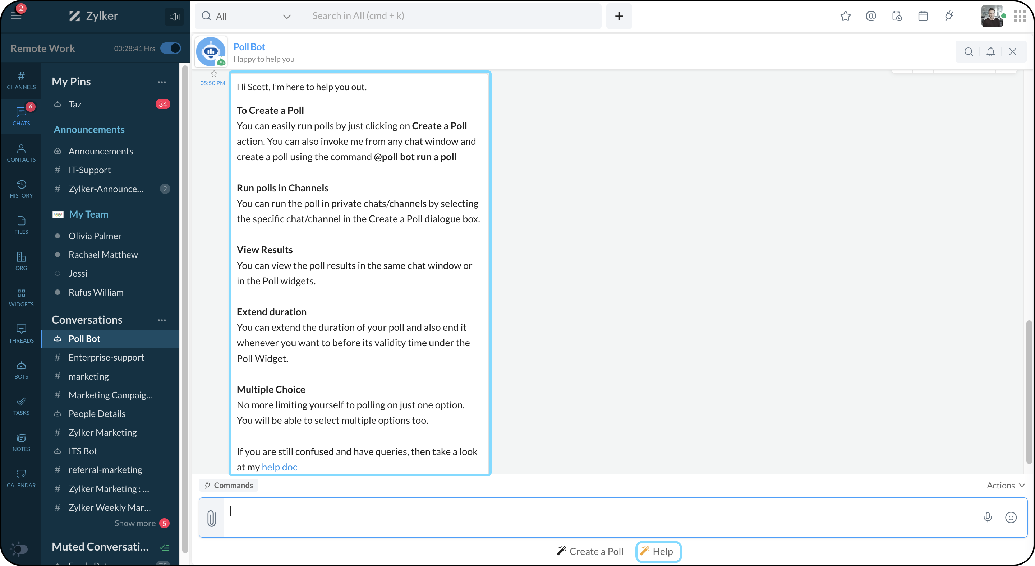The height and width of the screenshot is (566, 1035).
Task: Toggle the Remote Work switch off
Action: pos(170,48)
